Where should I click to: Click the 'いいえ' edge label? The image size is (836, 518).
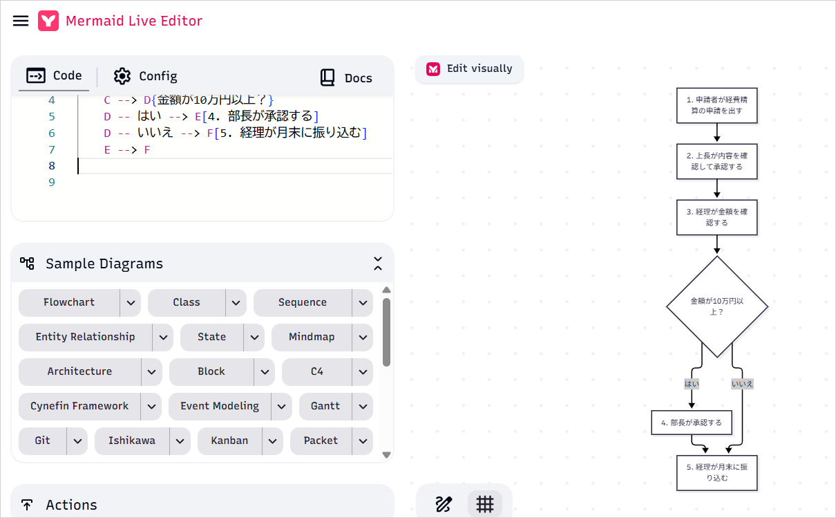(742, 383)
